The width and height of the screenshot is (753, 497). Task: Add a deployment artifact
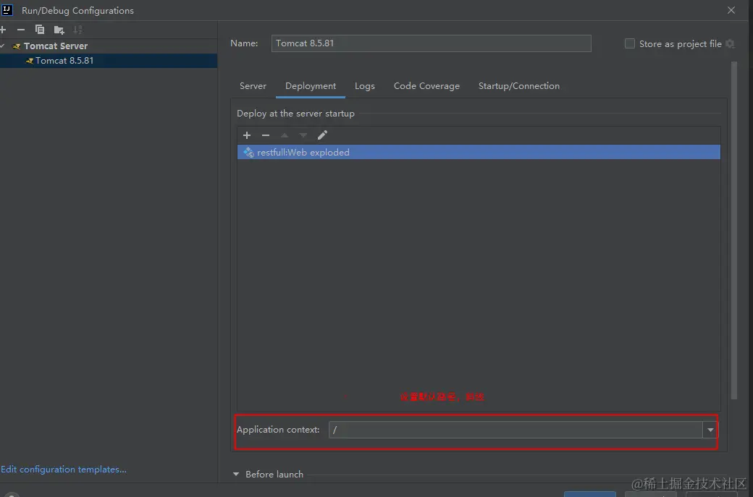[247, 135]
